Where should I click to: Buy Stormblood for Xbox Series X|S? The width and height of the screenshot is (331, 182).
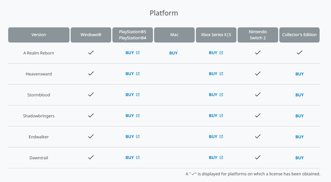[x=216, y=95]
